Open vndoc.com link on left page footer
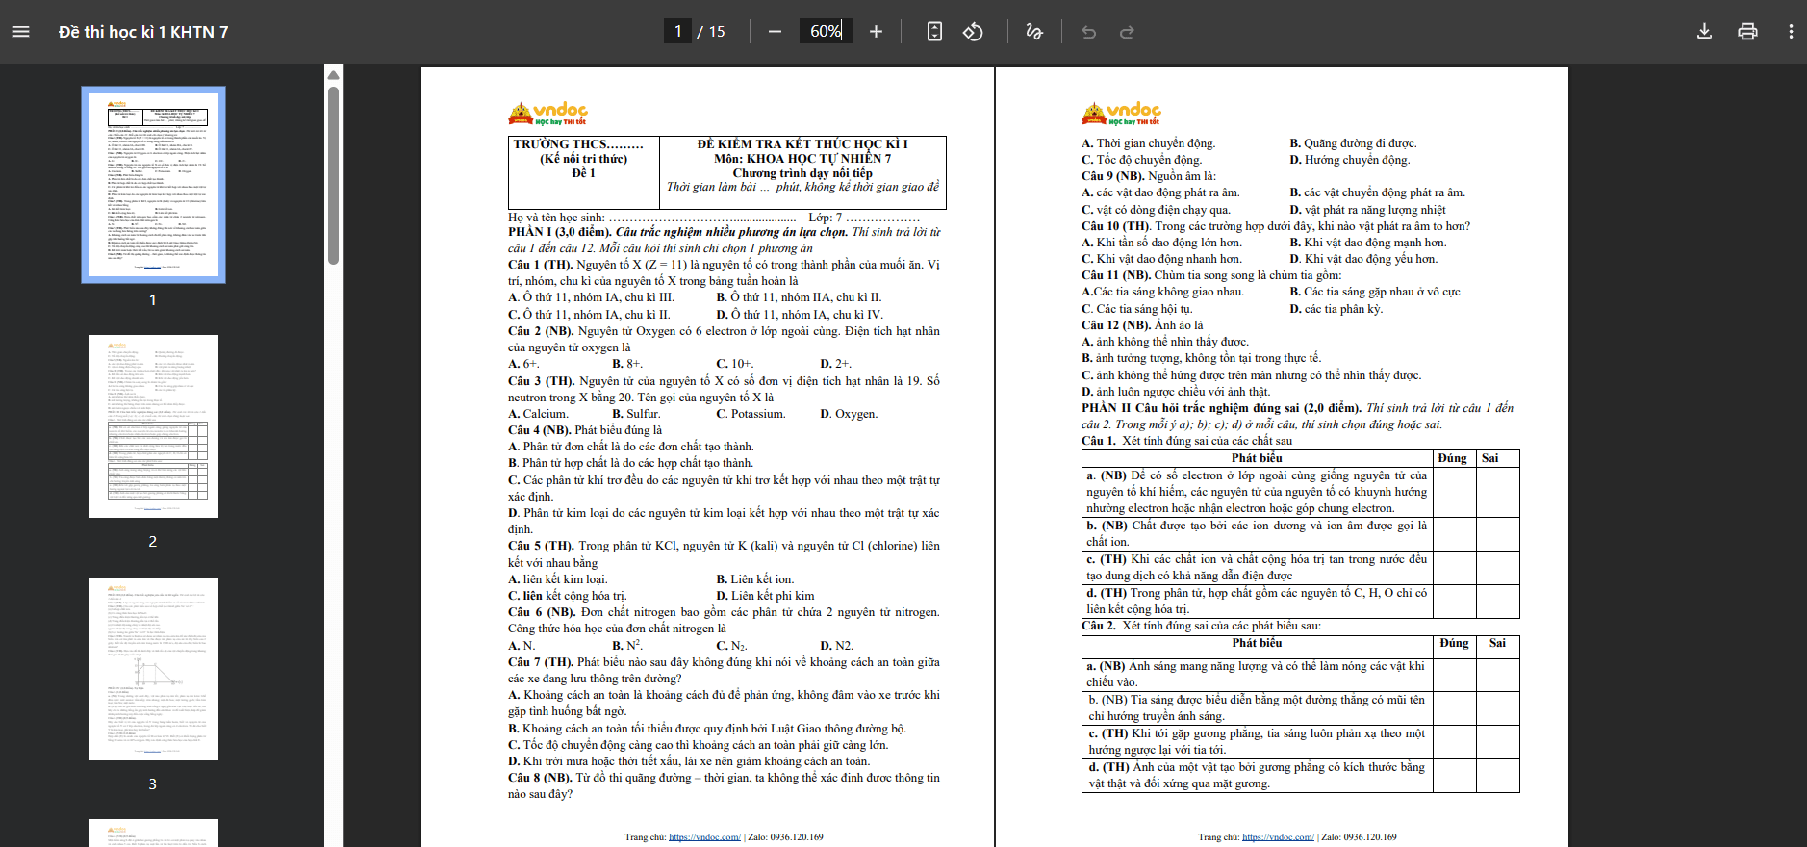The image size is (1807, 847). [x=704, y=837]
